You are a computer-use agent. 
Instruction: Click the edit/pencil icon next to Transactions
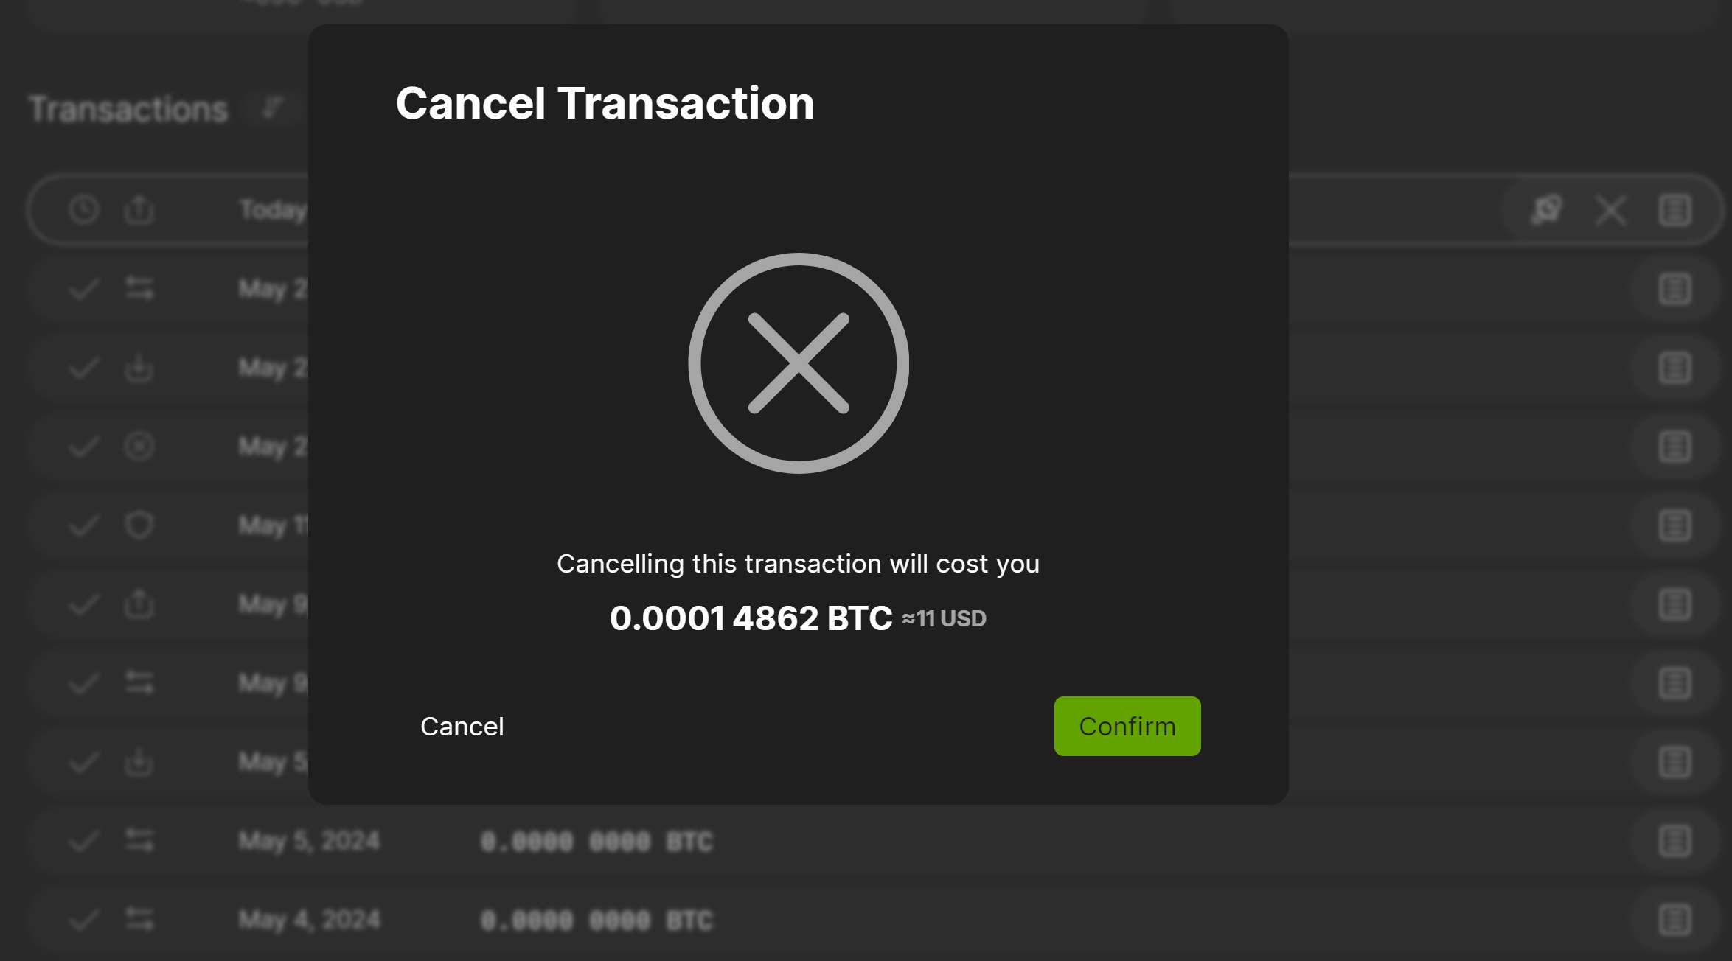pos(271,108)
